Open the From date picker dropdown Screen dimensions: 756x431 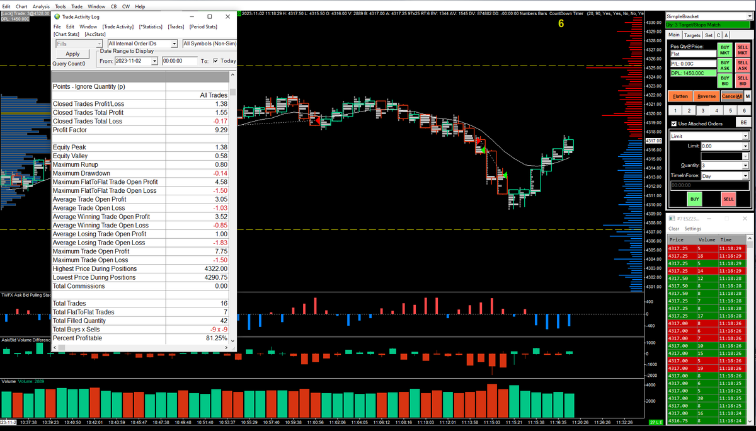[155, 61]
